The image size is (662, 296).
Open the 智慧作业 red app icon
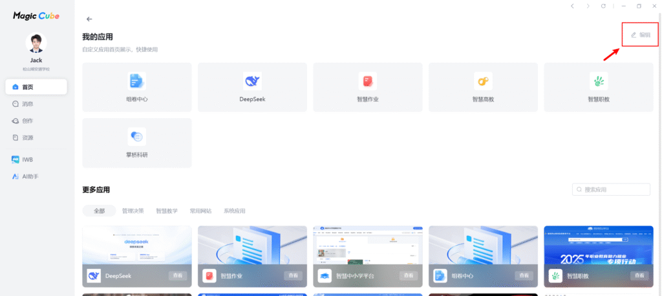[367, 81]
